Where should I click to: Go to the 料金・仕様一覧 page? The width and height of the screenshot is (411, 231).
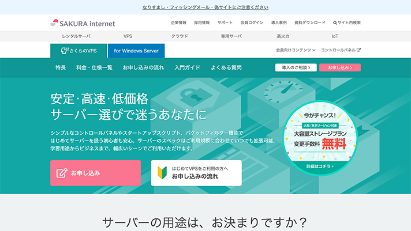coord(94,67)
